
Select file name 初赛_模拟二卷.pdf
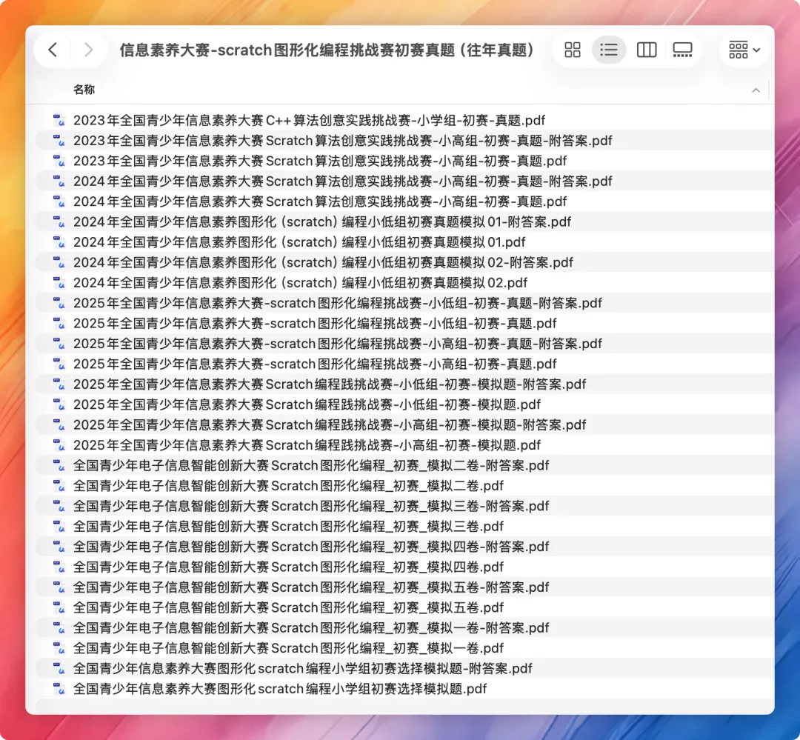tap(288, 486)
